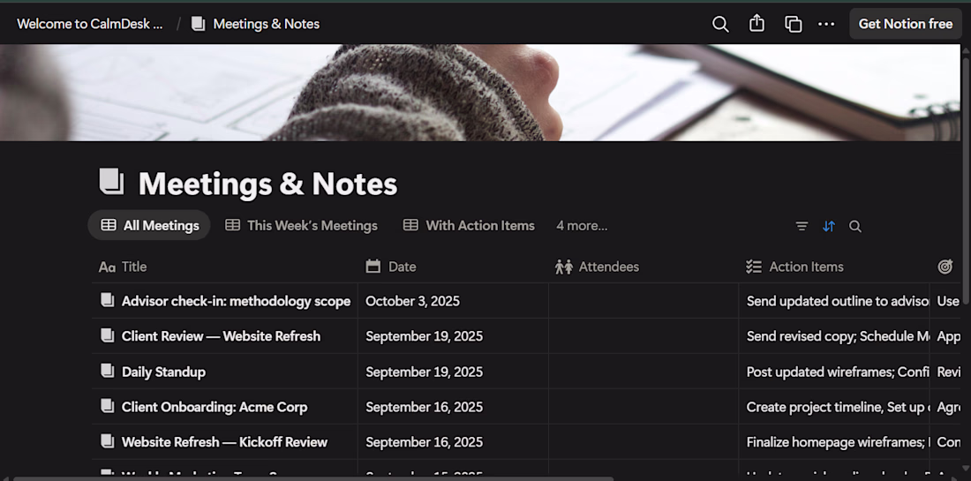Open Client Onboarding: Acme Corp page
This screenshot has width=971, height=481.
click(215, 407)
